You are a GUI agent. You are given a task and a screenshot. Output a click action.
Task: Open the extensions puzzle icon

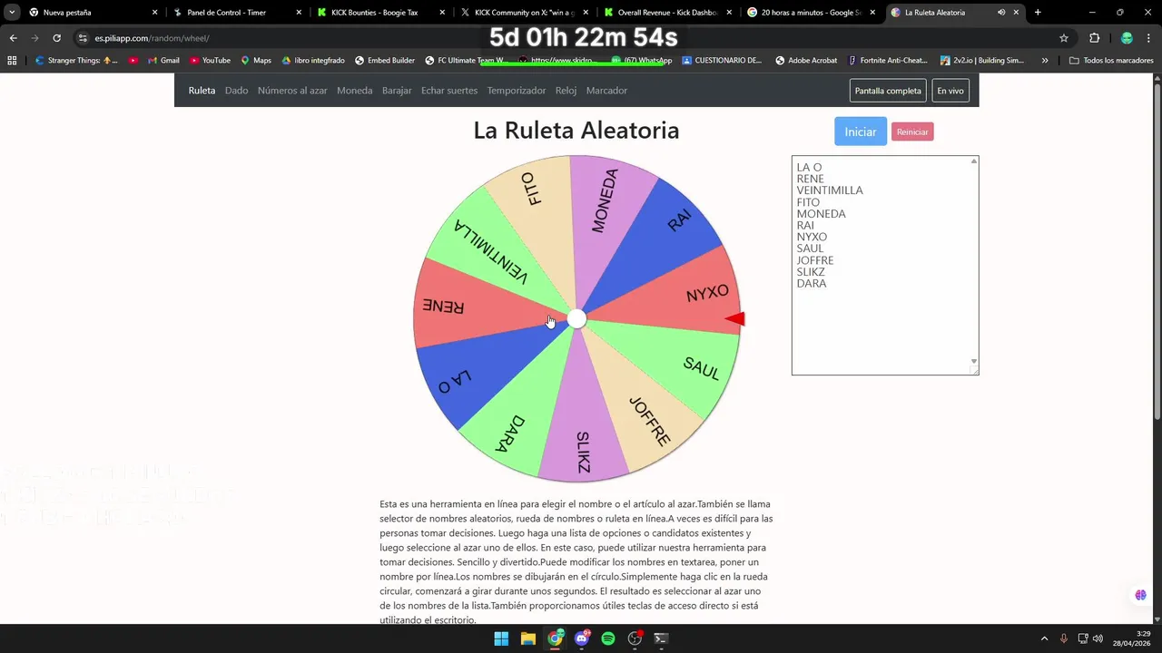point(1094,38)
